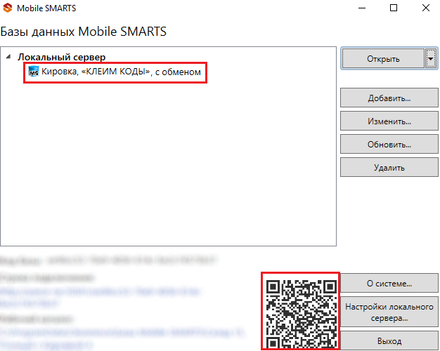Viewport: 440px width, 351px height.
Task: Click the Открыть button
Action: (x=383, y=58)
